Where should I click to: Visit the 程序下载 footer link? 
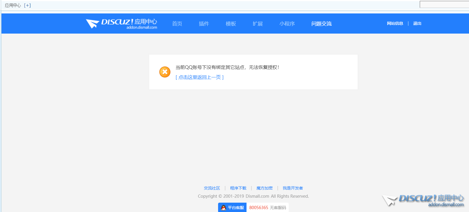pos(238,188)
